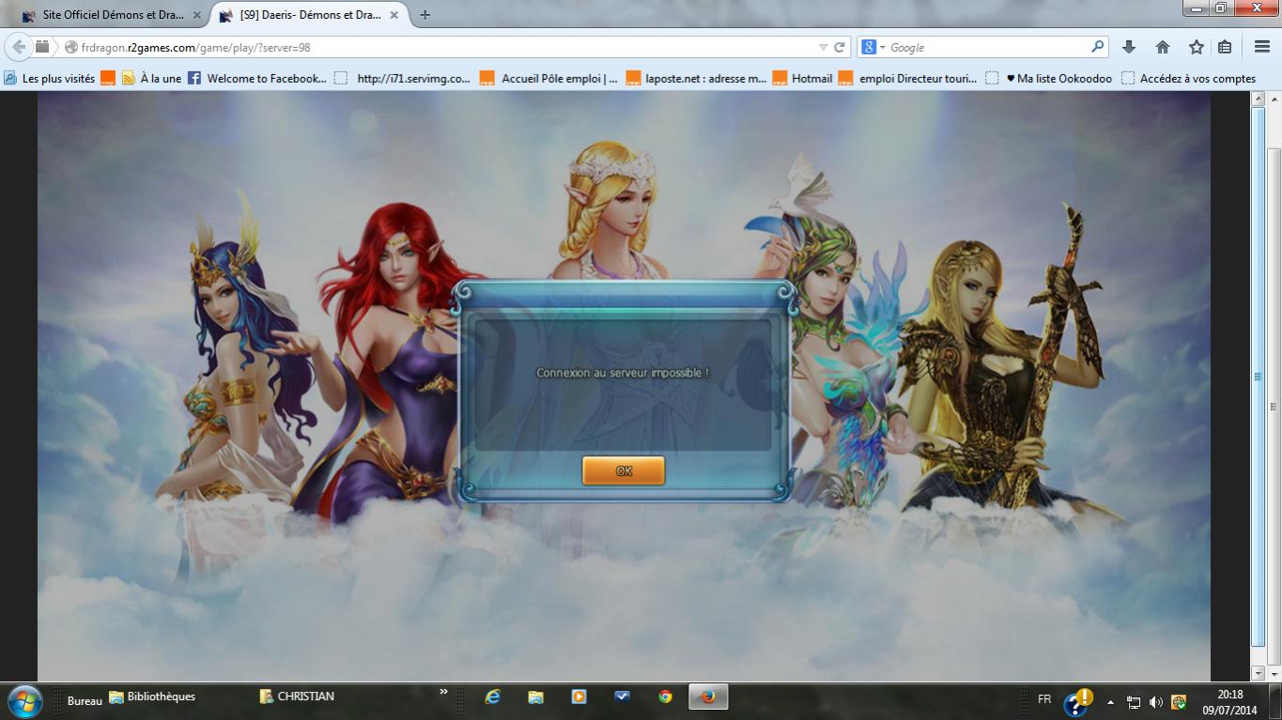Reload the page with the refresh icon
1282x720 pixels.
840,47
